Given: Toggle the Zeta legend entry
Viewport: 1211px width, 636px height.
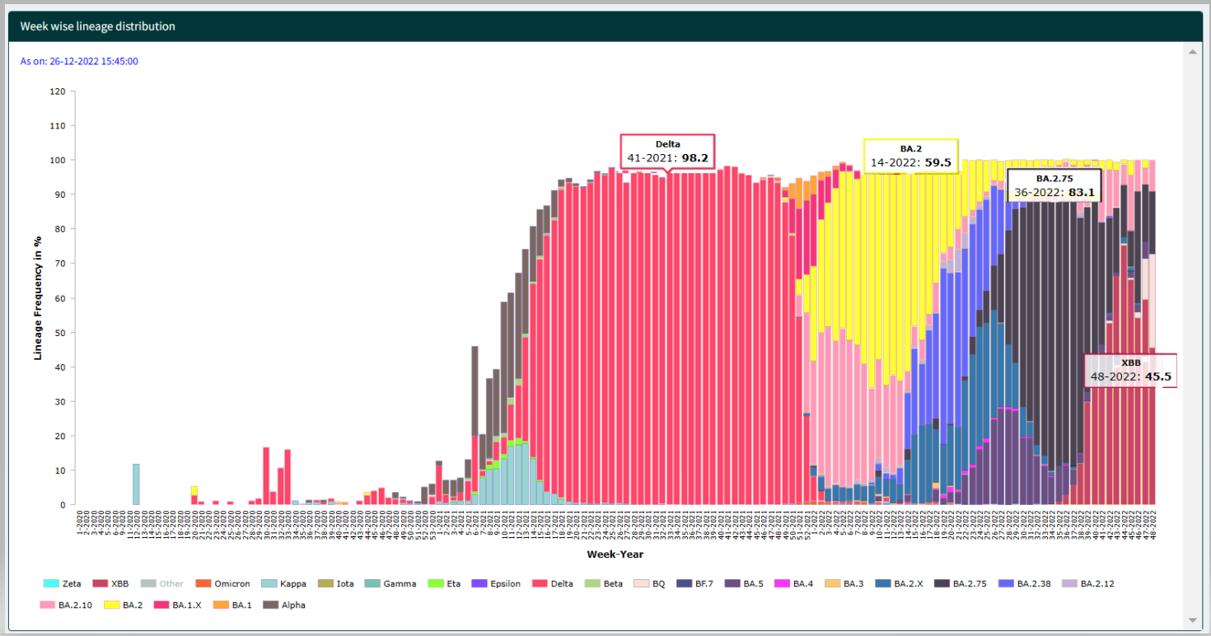Looking at the screenshot, I should (62, 583).
